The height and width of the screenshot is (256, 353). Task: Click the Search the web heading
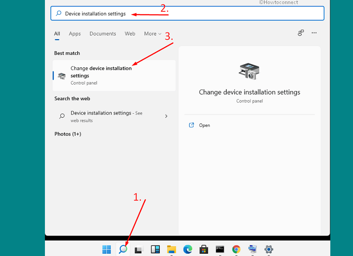tap(72, 99)
